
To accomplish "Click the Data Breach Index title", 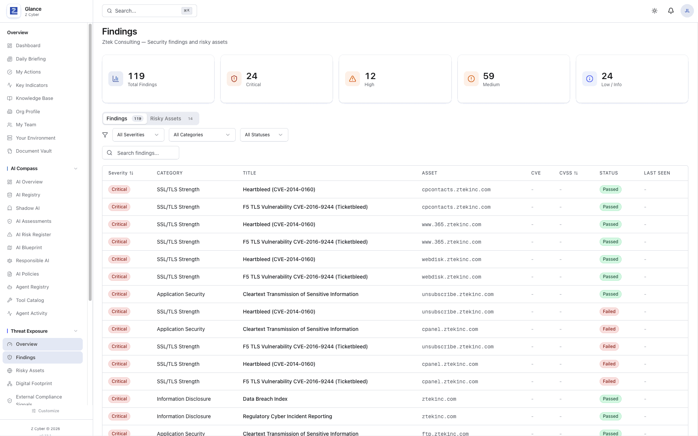I will click(265, 399).
